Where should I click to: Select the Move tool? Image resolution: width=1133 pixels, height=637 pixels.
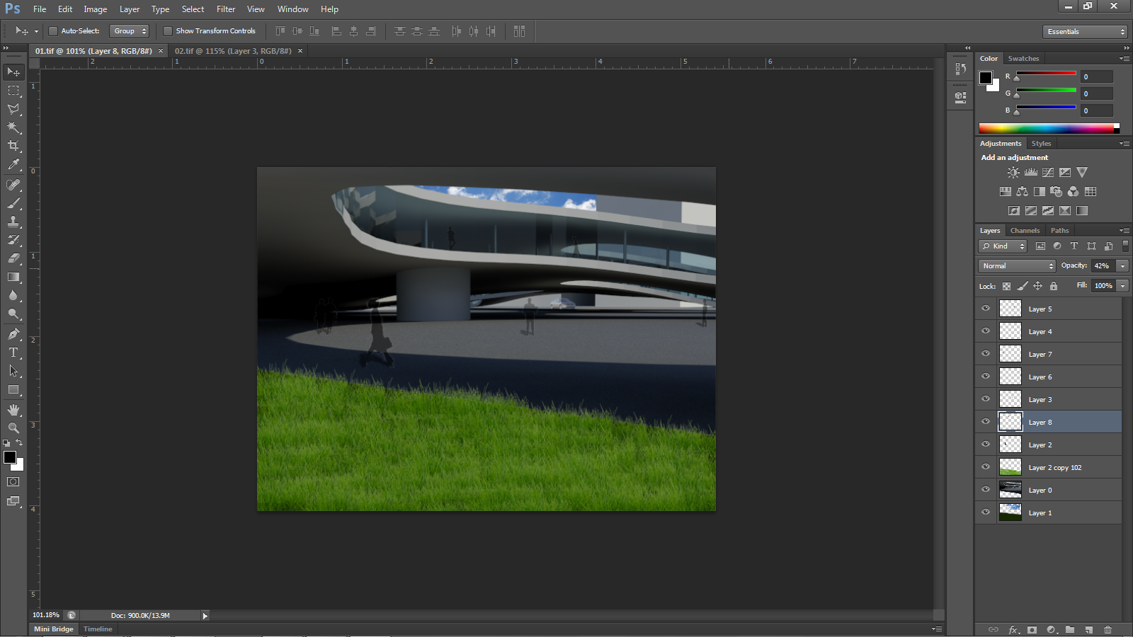(13, 71)
